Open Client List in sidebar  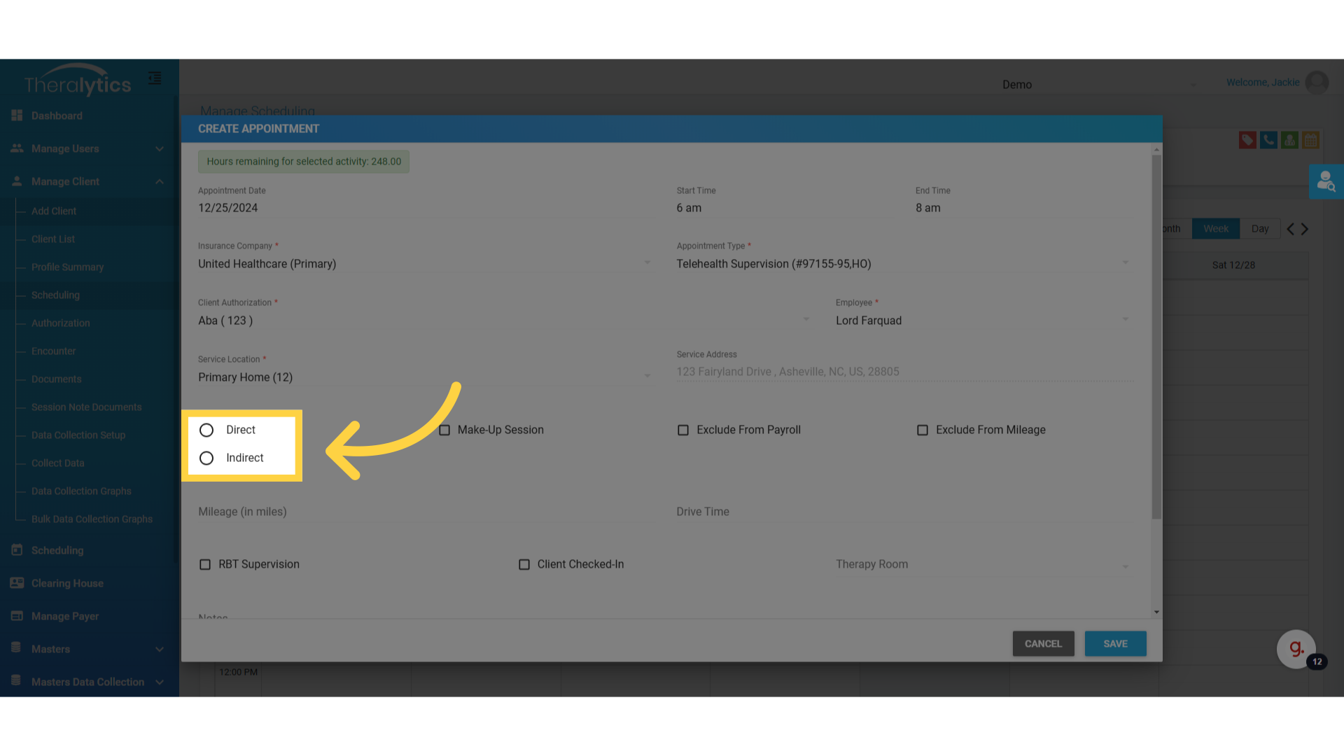coord(53,239)
